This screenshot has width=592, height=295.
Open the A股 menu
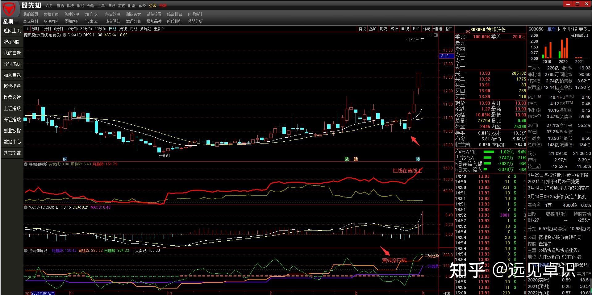pos(49,6)
